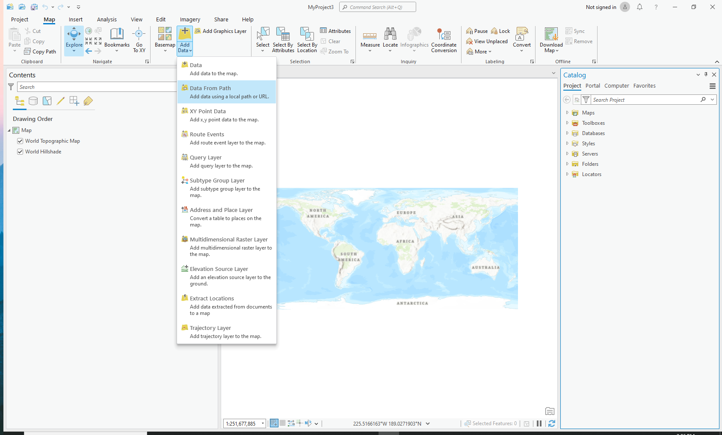Click the Download Map icon
Image resolution: width=722 pixels, height=435 pixels.
(x=551, y=34)
